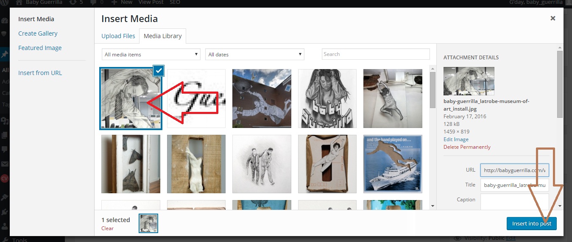This screenshot has width=572, height=242.
Task: Click the G'day, baby_guerrilla account greeting
Action: 535,2
